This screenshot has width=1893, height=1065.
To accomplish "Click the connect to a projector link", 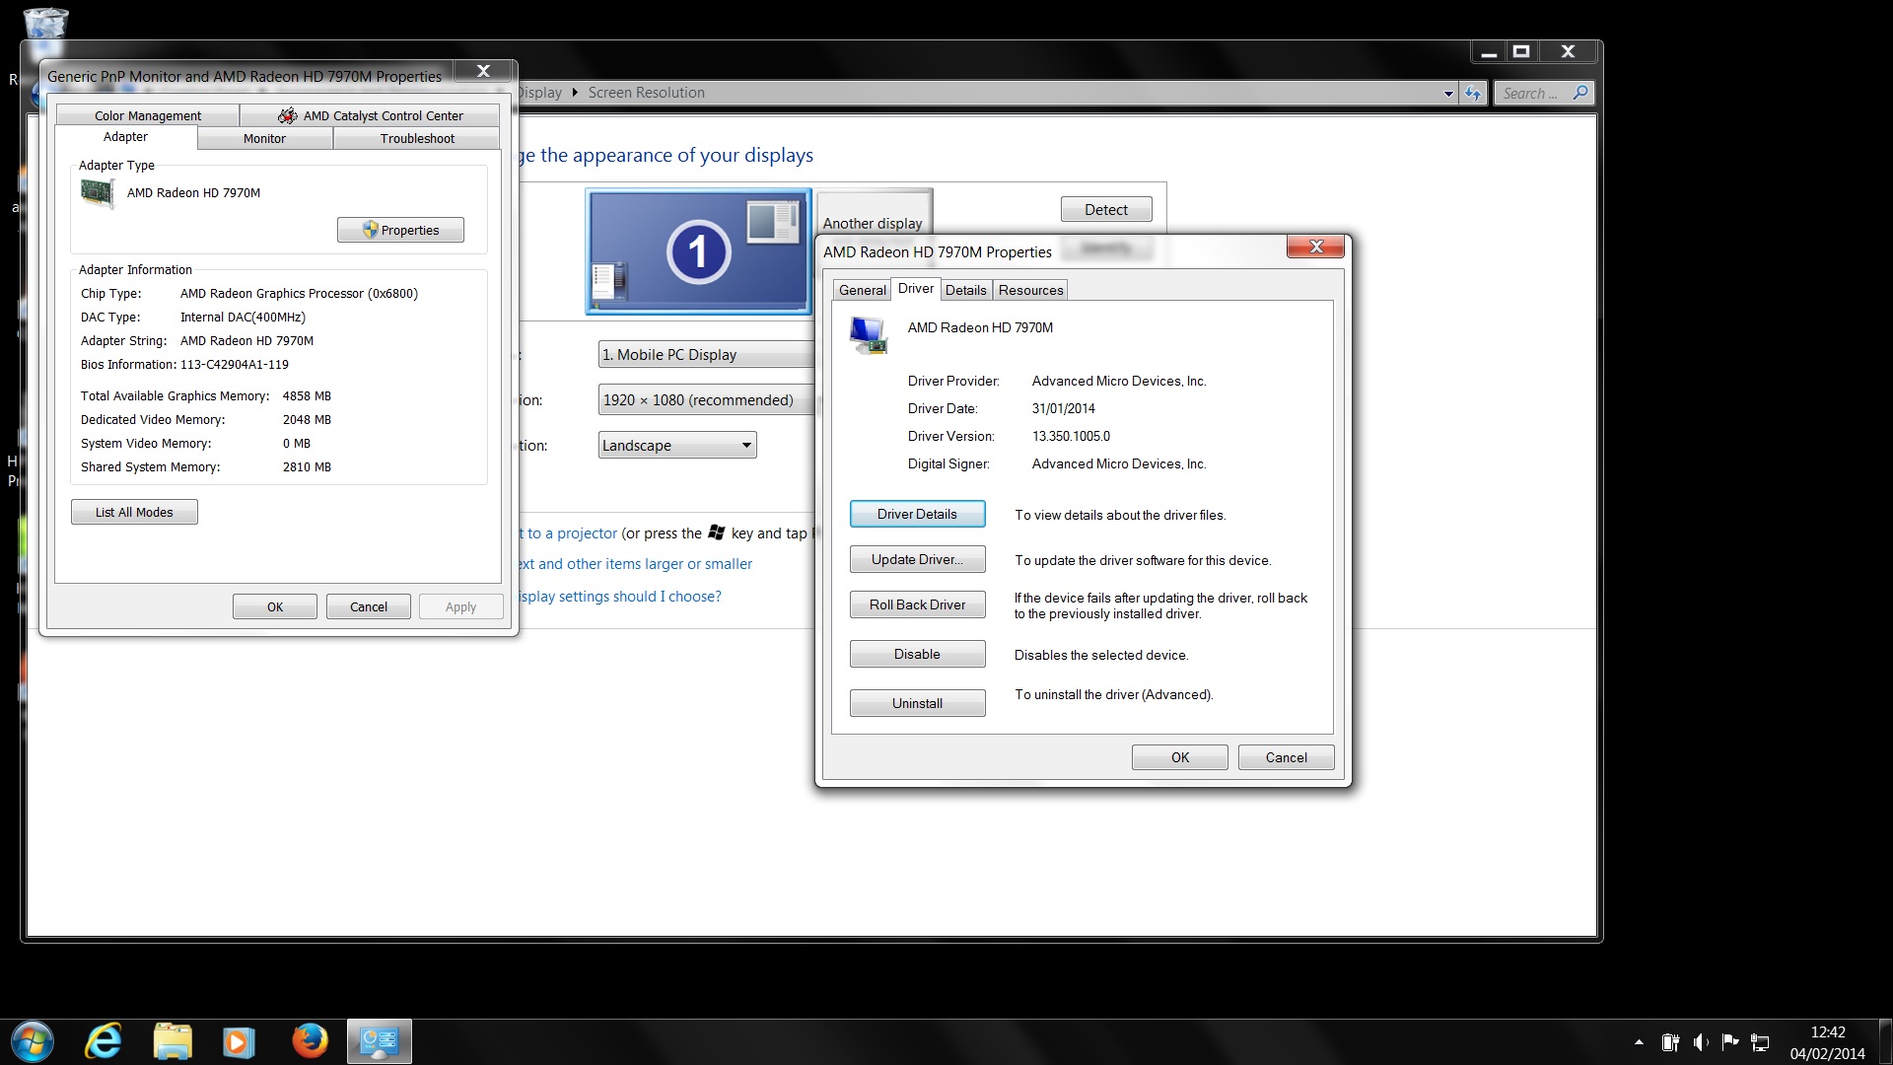I will pyautogui.click(x=568, y=533).
